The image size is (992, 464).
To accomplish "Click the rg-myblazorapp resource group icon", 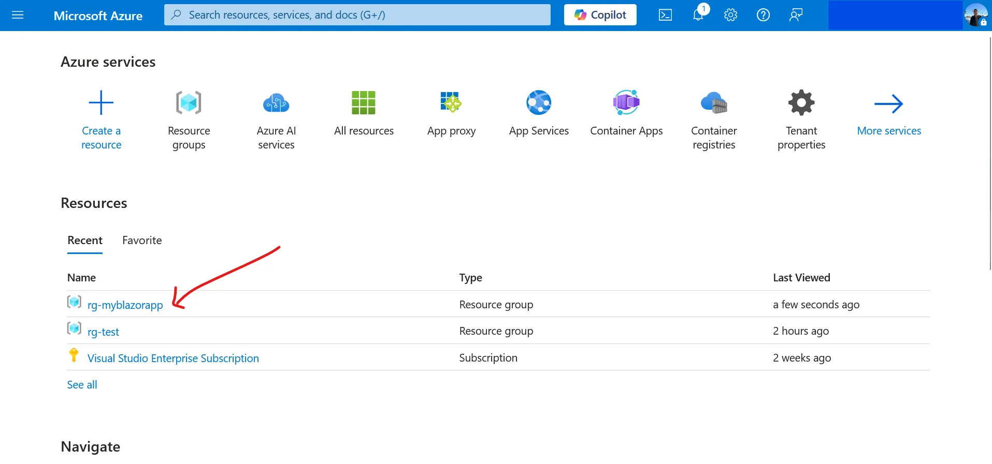I will click(74, 302).
